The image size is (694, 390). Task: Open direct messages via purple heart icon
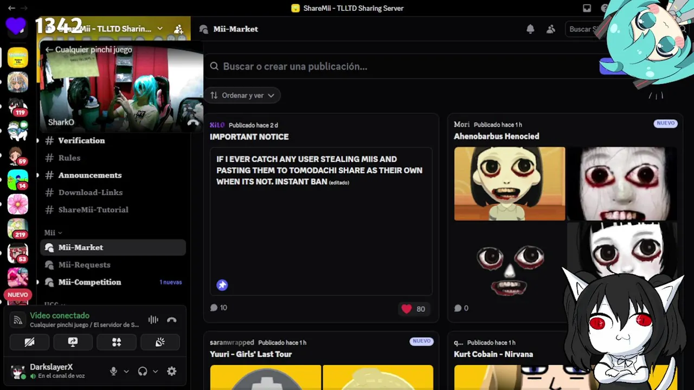coord(16,27)
